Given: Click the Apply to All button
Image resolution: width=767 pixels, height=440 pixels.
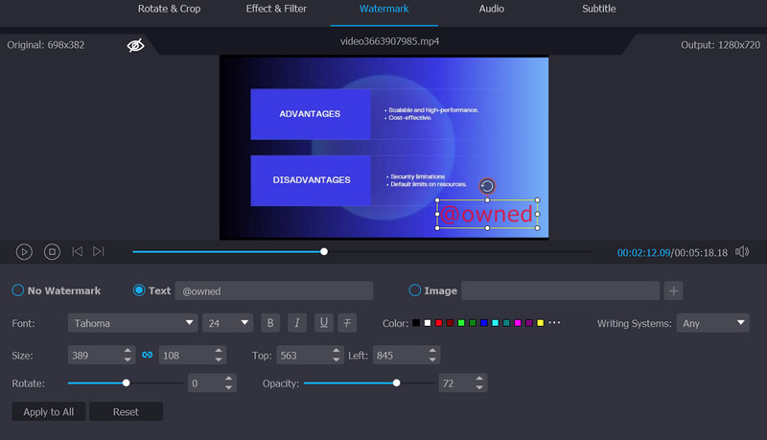Looking at the screenshot, I should click(48, 411).
